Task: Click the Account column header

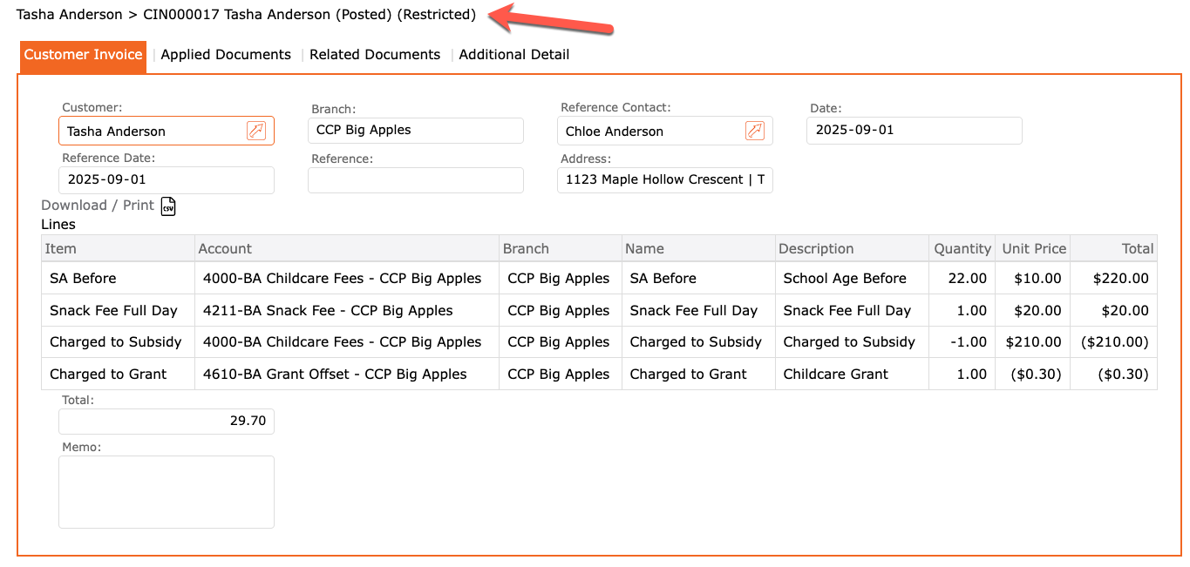Action: 347,248
